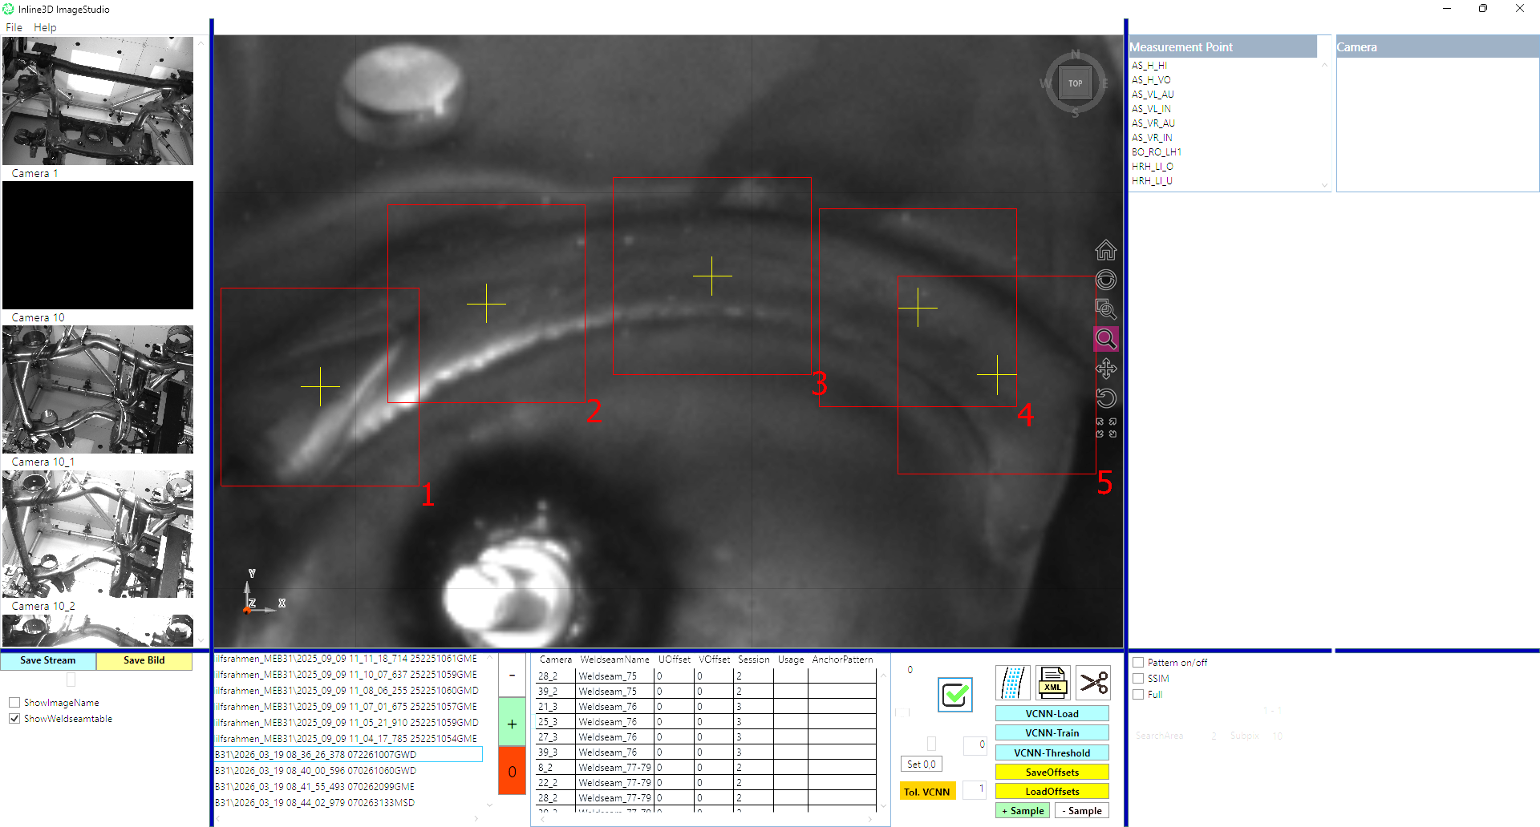
Task: Select AS_VL_AU in Measurement Point list
Action: click(x=1153, y=95)
